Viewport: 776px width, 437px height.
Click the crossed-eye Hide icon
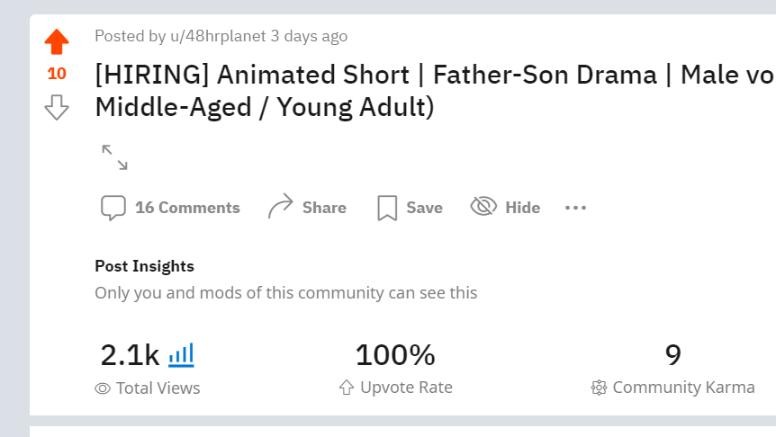pyautogui.click(x=483, y=206)
